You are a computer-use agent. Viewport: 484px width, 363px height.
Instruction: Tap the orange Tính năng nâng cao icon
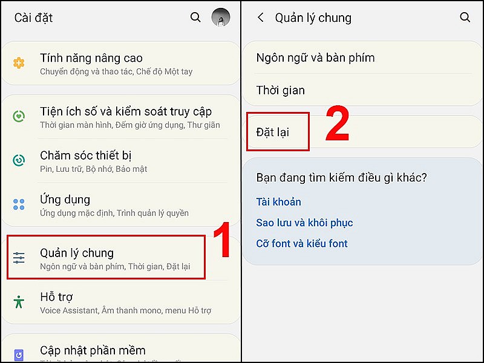point(19,63)
